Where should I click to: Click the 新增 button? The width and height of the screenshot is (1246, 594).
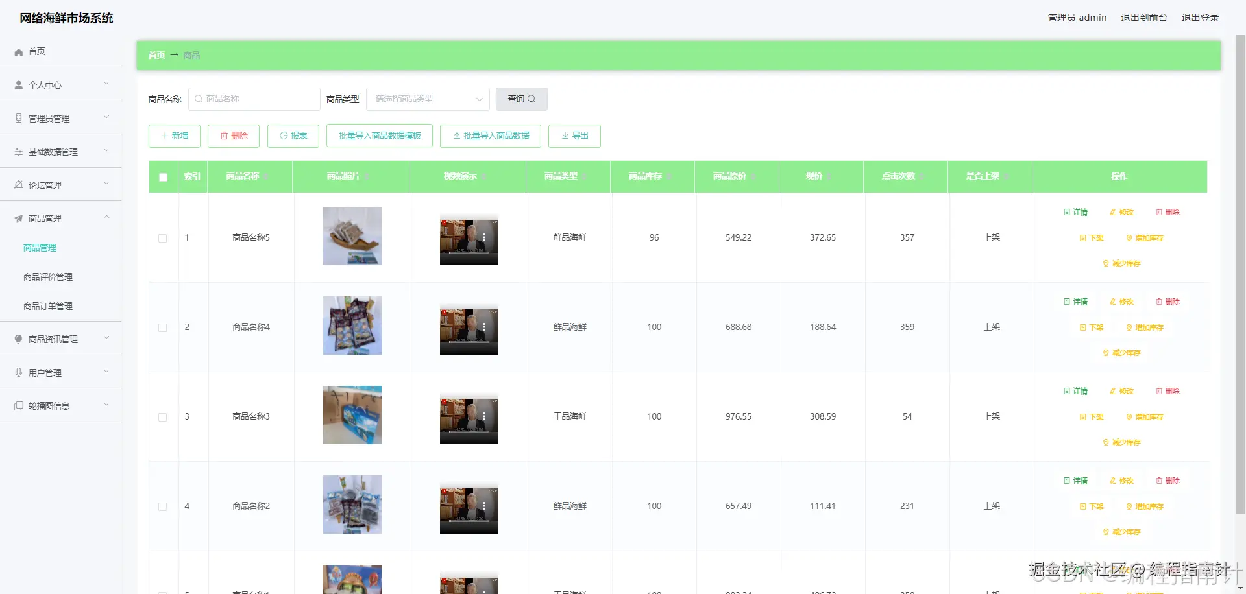coord(175,136)
